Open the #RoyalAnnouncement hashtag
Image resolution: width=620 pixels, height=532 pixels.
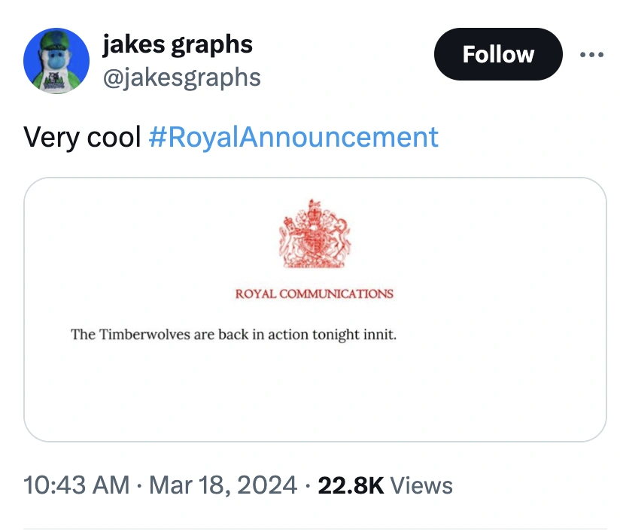pos(293,137)
